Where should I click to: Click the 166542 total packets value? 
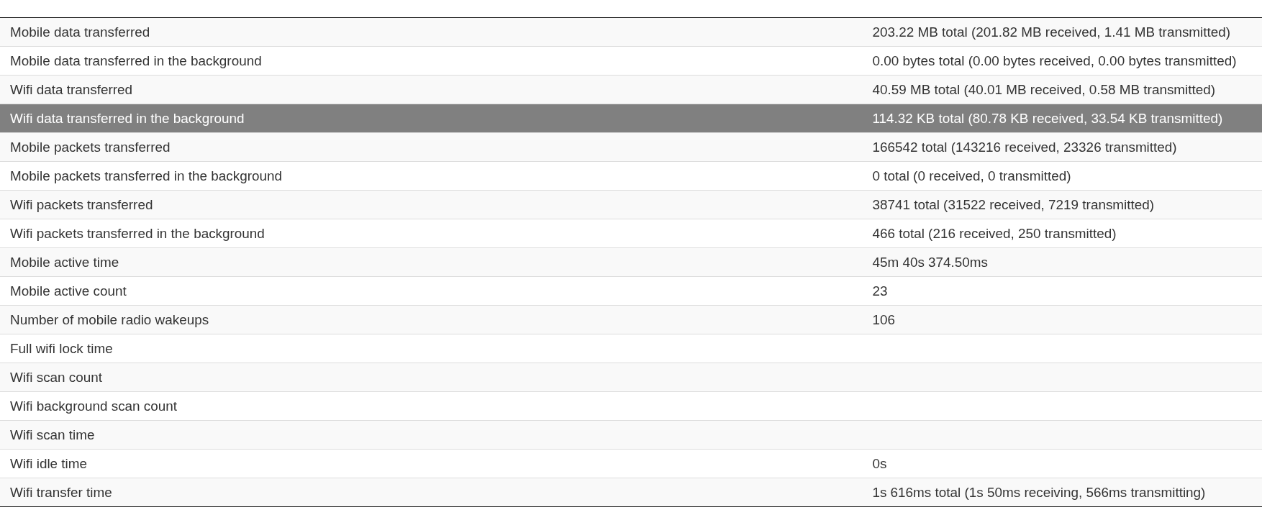coord(1024,147)
